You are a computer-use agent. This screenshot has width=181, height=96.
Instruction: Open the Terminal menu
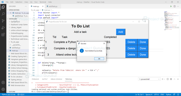pos(43,2)
